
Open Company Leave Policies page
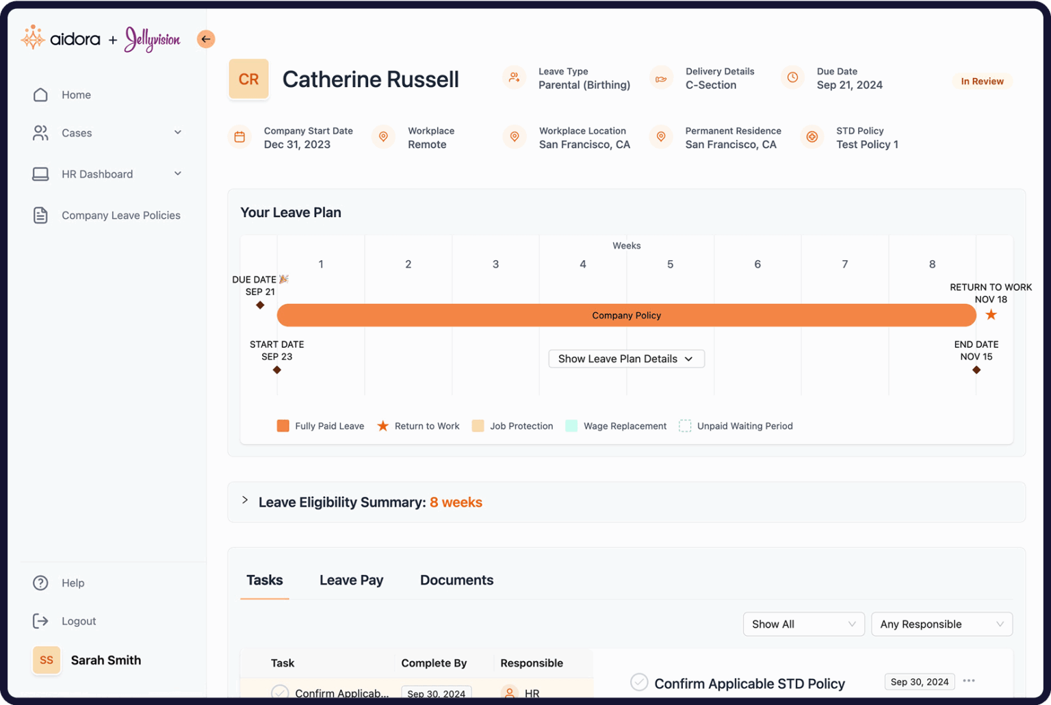(120, 215)
